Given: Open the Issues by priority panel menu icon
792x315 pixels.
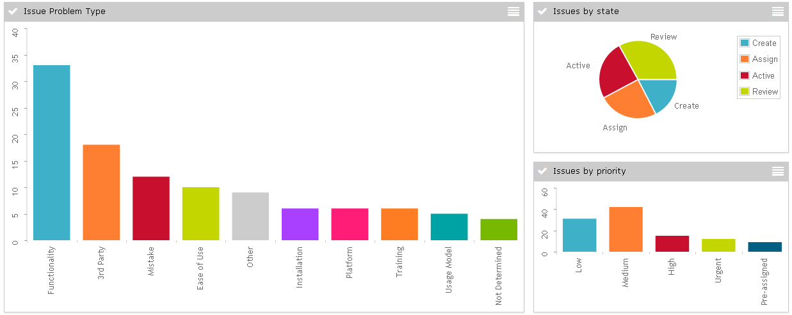Looking at the screenshot, I should (777, 171).
